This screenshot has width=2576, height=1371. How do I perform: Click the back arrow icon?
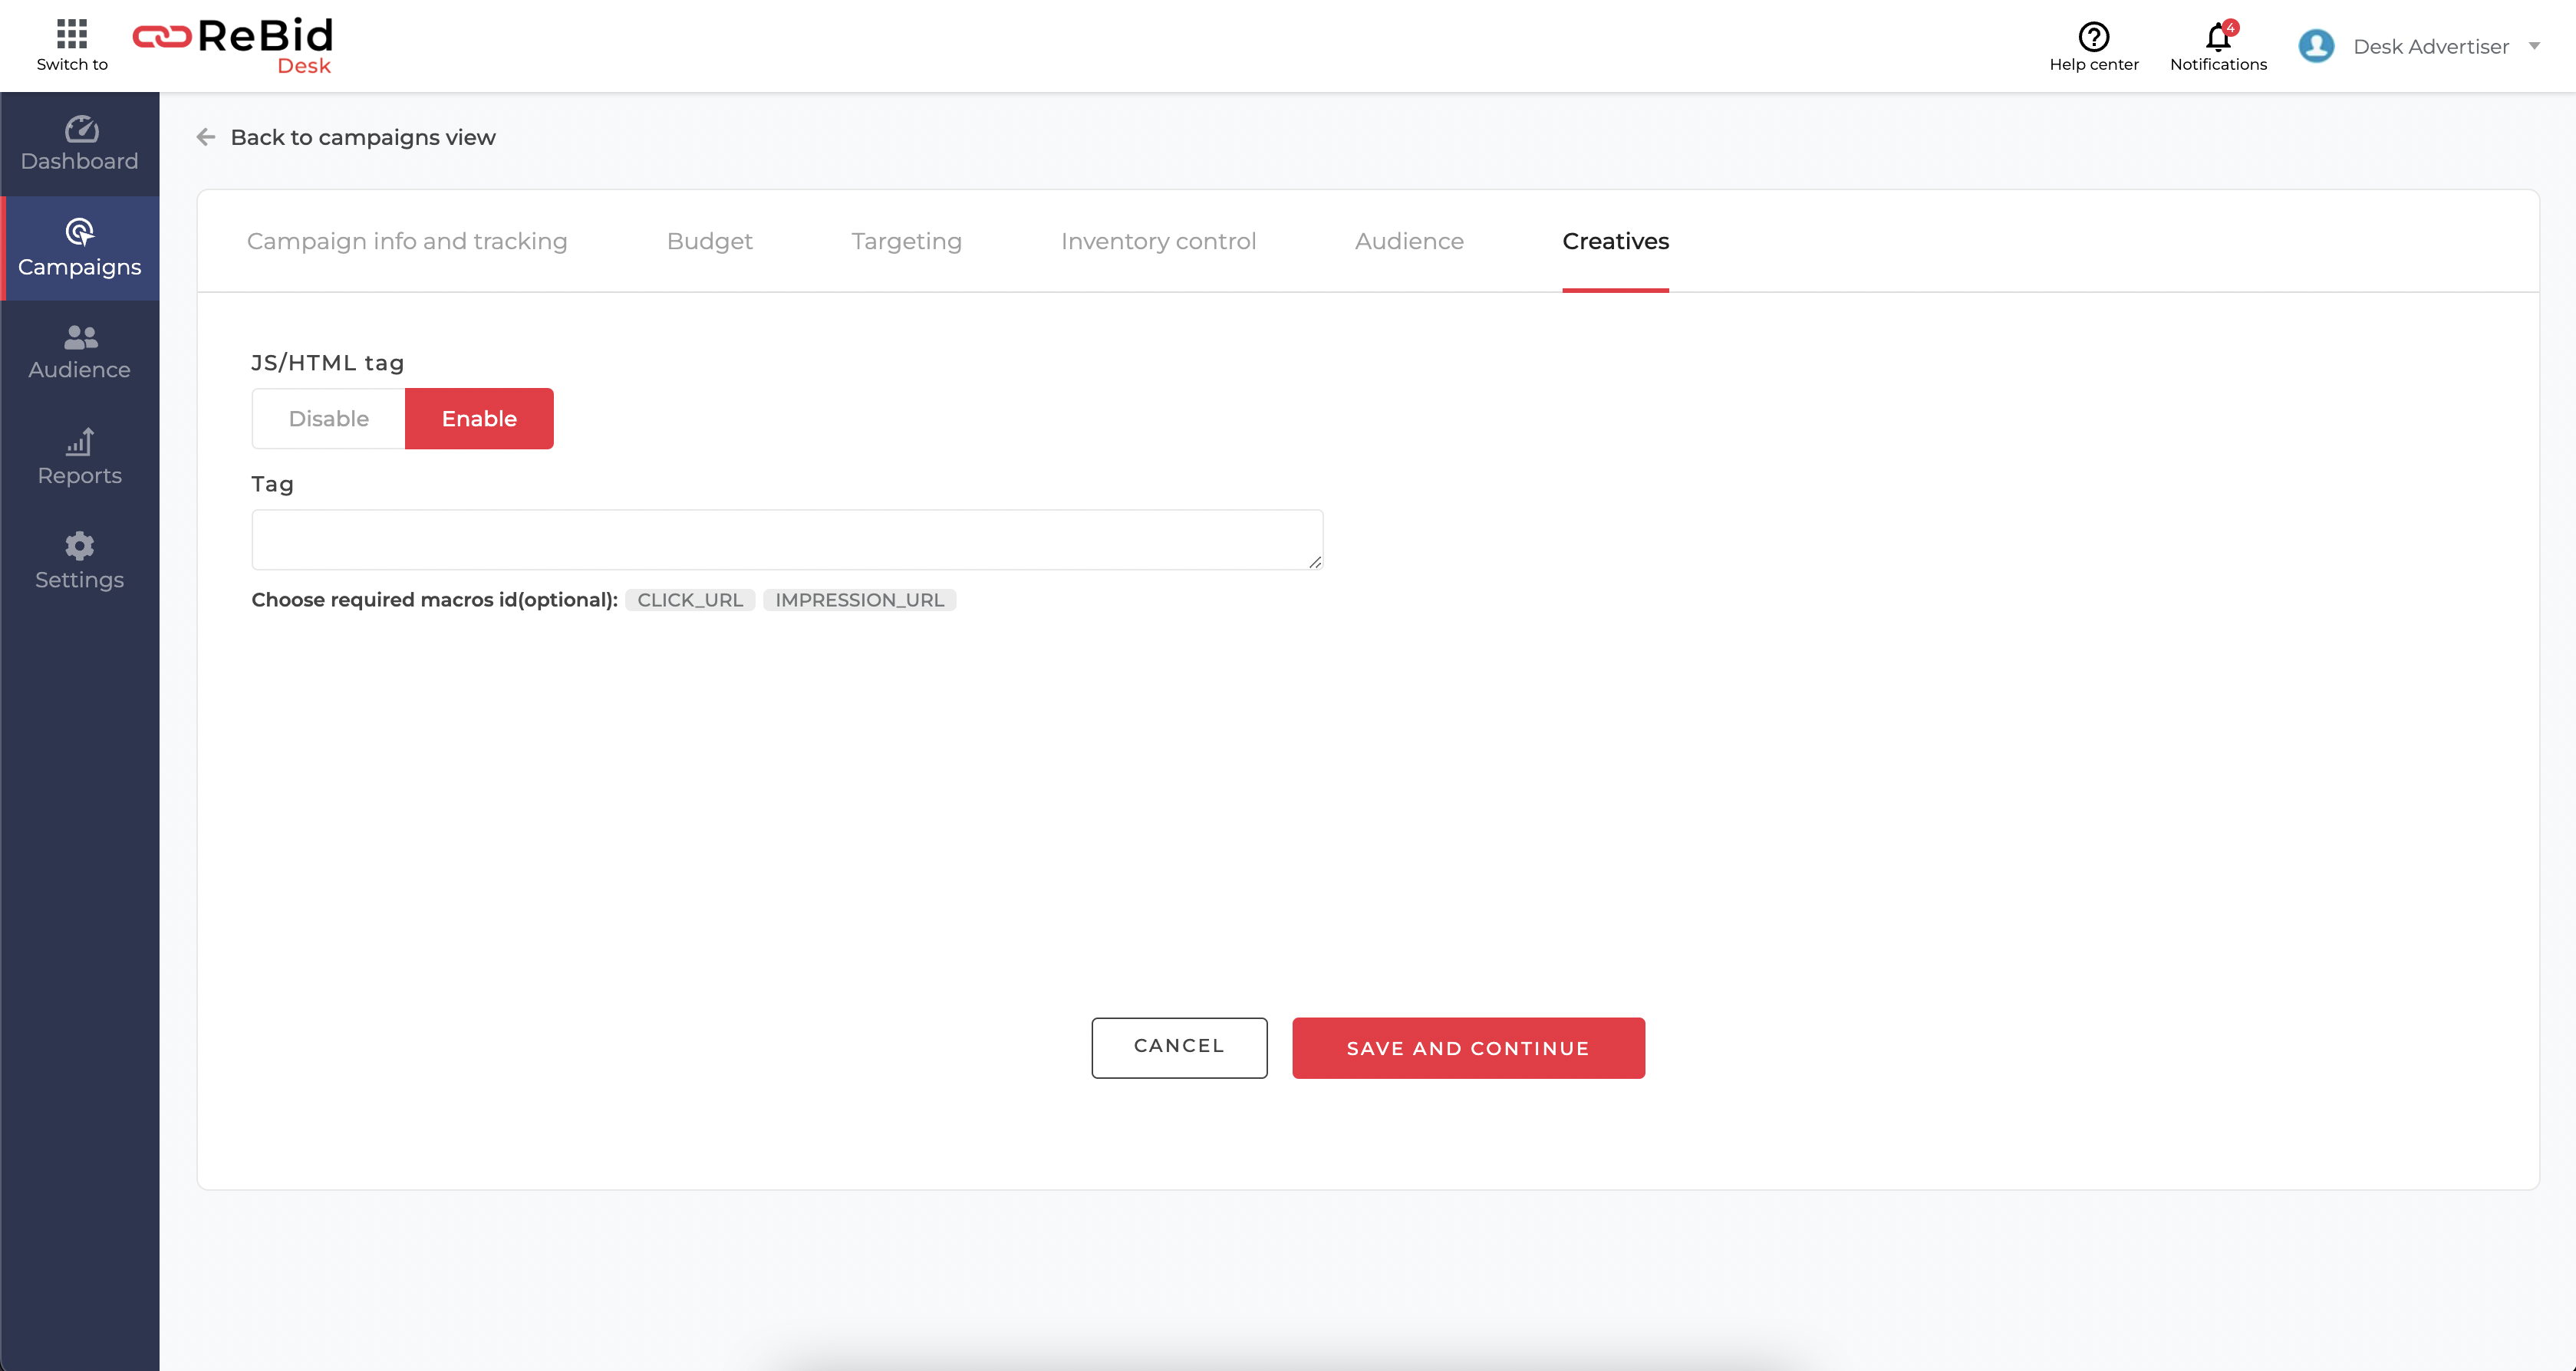click(x=206, y=137)
